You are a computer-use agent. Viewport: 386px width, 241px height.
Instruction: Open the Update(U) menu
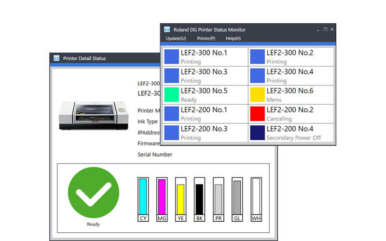(176, 39)
